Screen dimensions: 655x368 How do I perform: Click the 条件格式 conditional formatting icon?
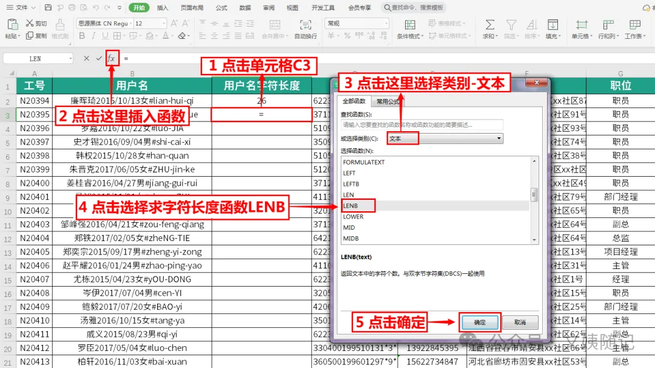tap(410, 25)
